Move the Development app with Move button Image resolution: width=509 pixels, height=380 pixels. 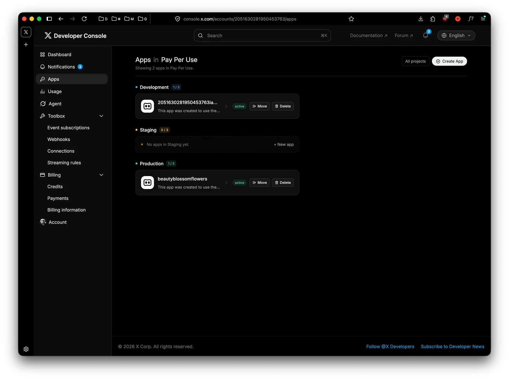[260, 106]
